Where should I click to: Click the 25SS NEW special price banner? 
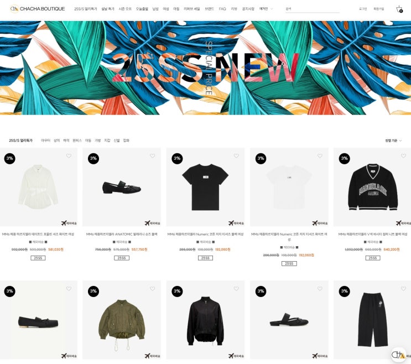pyautogui.click(x=206, y=68)
